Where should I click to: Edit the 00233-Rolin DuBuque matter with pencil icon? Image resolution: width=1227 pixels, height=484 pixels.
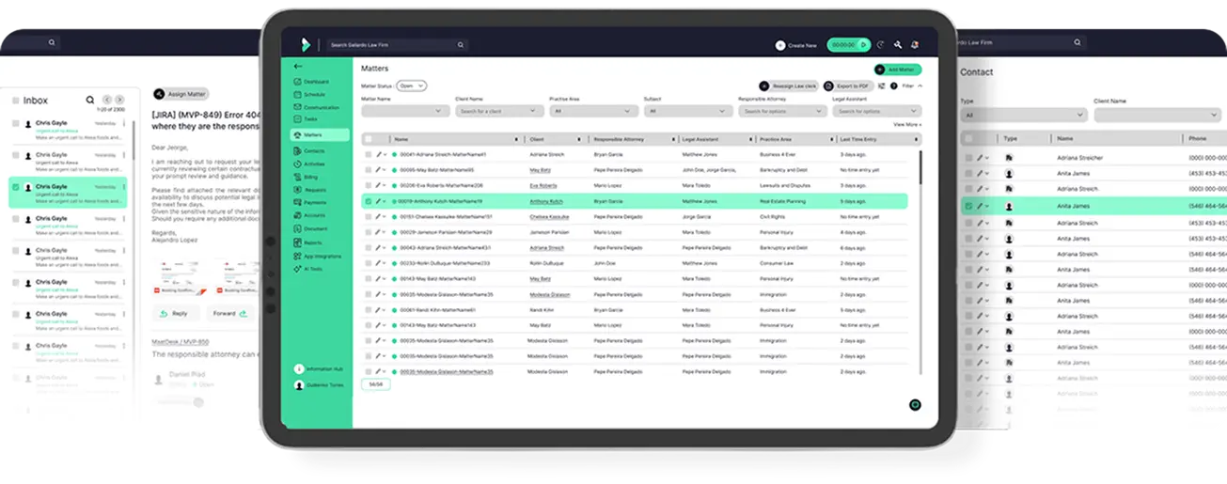pos(378,263)
